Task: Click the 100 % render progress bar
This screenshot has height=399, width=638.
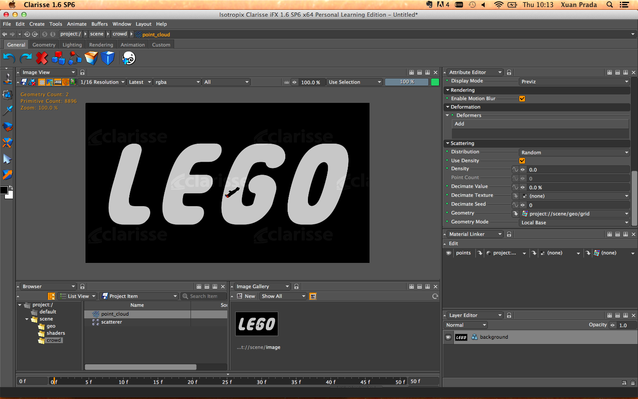Action: (x=407, y=82)
